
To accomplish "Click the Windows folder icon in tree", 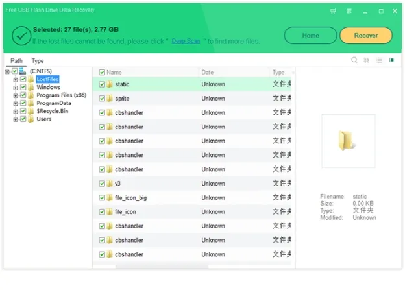I will [31, 87].
